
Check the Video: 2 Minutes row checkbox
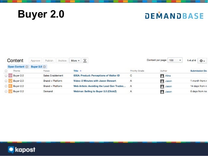click(x=6, y=81)
